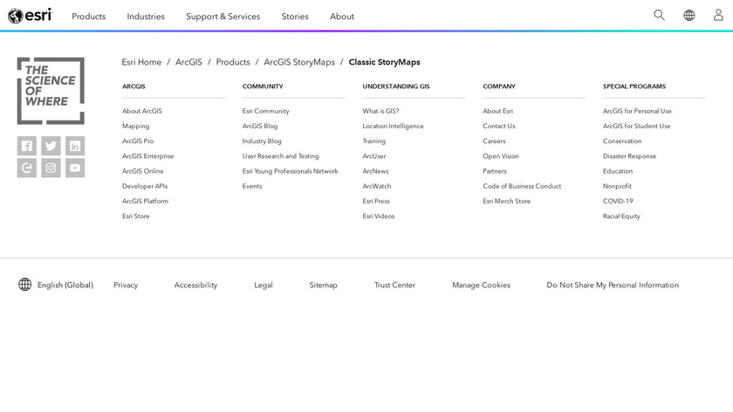Viewport: 733px width, 412px height.
Task: Open the Industries menu
Action: coord(146,17)
